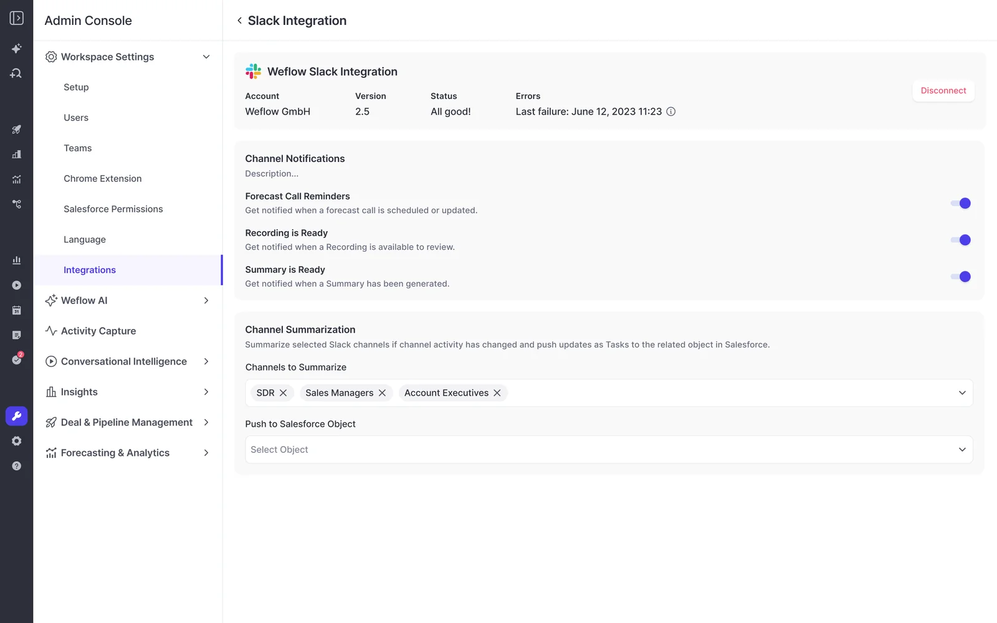Remove the SDR channel chip
997x623 pixels.
[283, 393]
